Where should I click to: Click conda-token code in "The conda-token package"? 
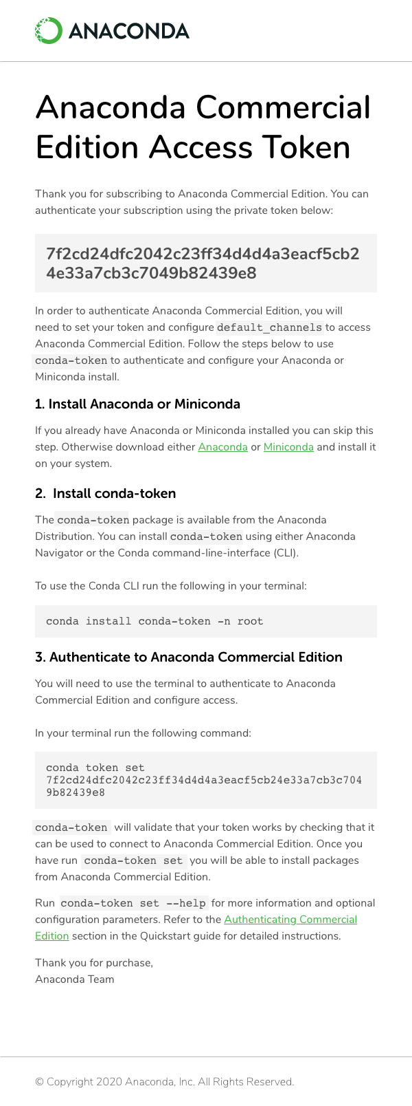[92, 520]
